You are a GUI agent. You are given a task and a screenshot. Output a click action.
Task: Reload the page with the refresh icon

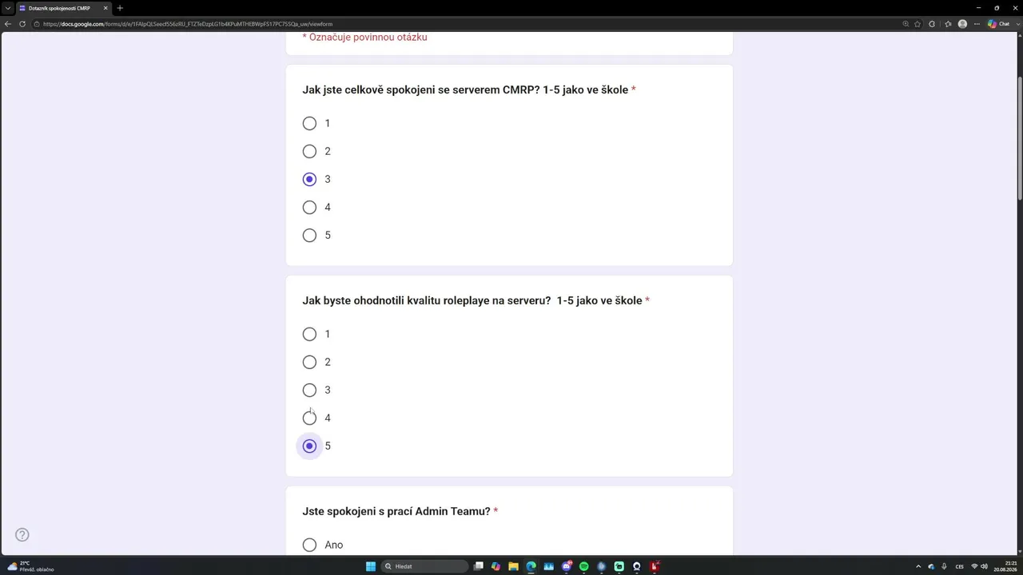(x=22, y=24)
